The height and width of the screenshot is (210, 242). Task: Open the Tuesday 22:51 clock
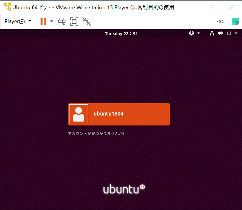click(x=121, y=33)
